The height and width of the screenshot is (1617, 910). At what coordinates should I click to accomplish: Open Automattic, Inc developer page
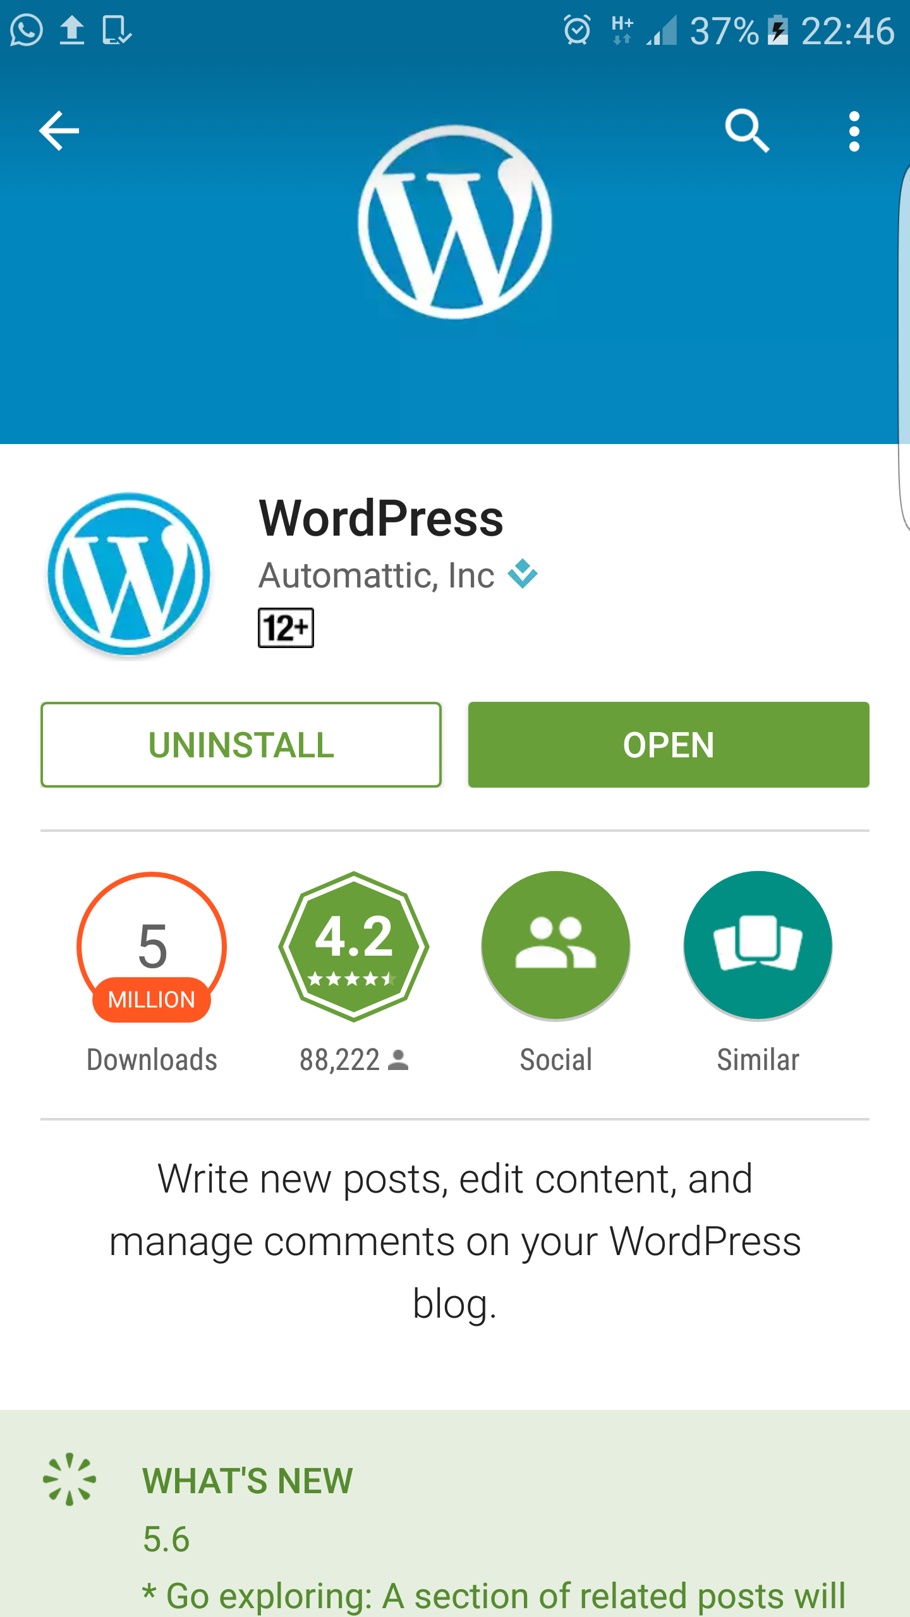pos(377,575)
